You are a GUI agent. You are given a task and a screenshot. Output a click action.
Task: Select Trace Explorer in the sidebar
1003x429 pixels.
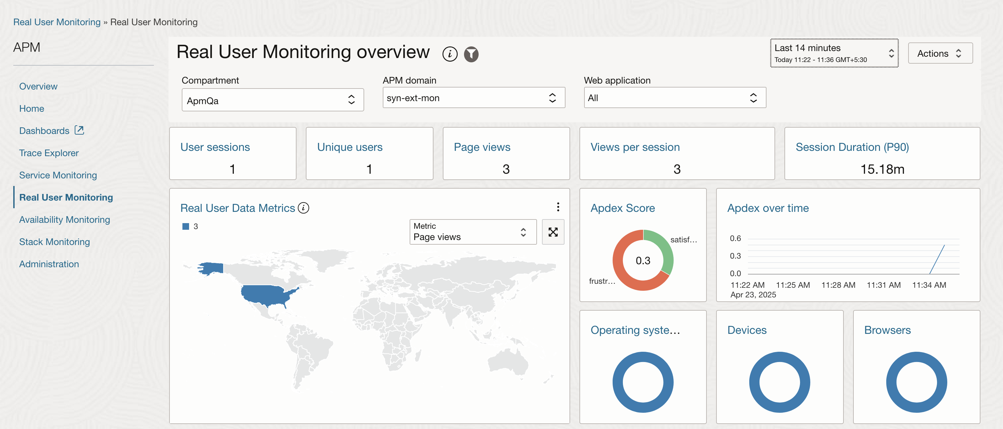point(49,153)
